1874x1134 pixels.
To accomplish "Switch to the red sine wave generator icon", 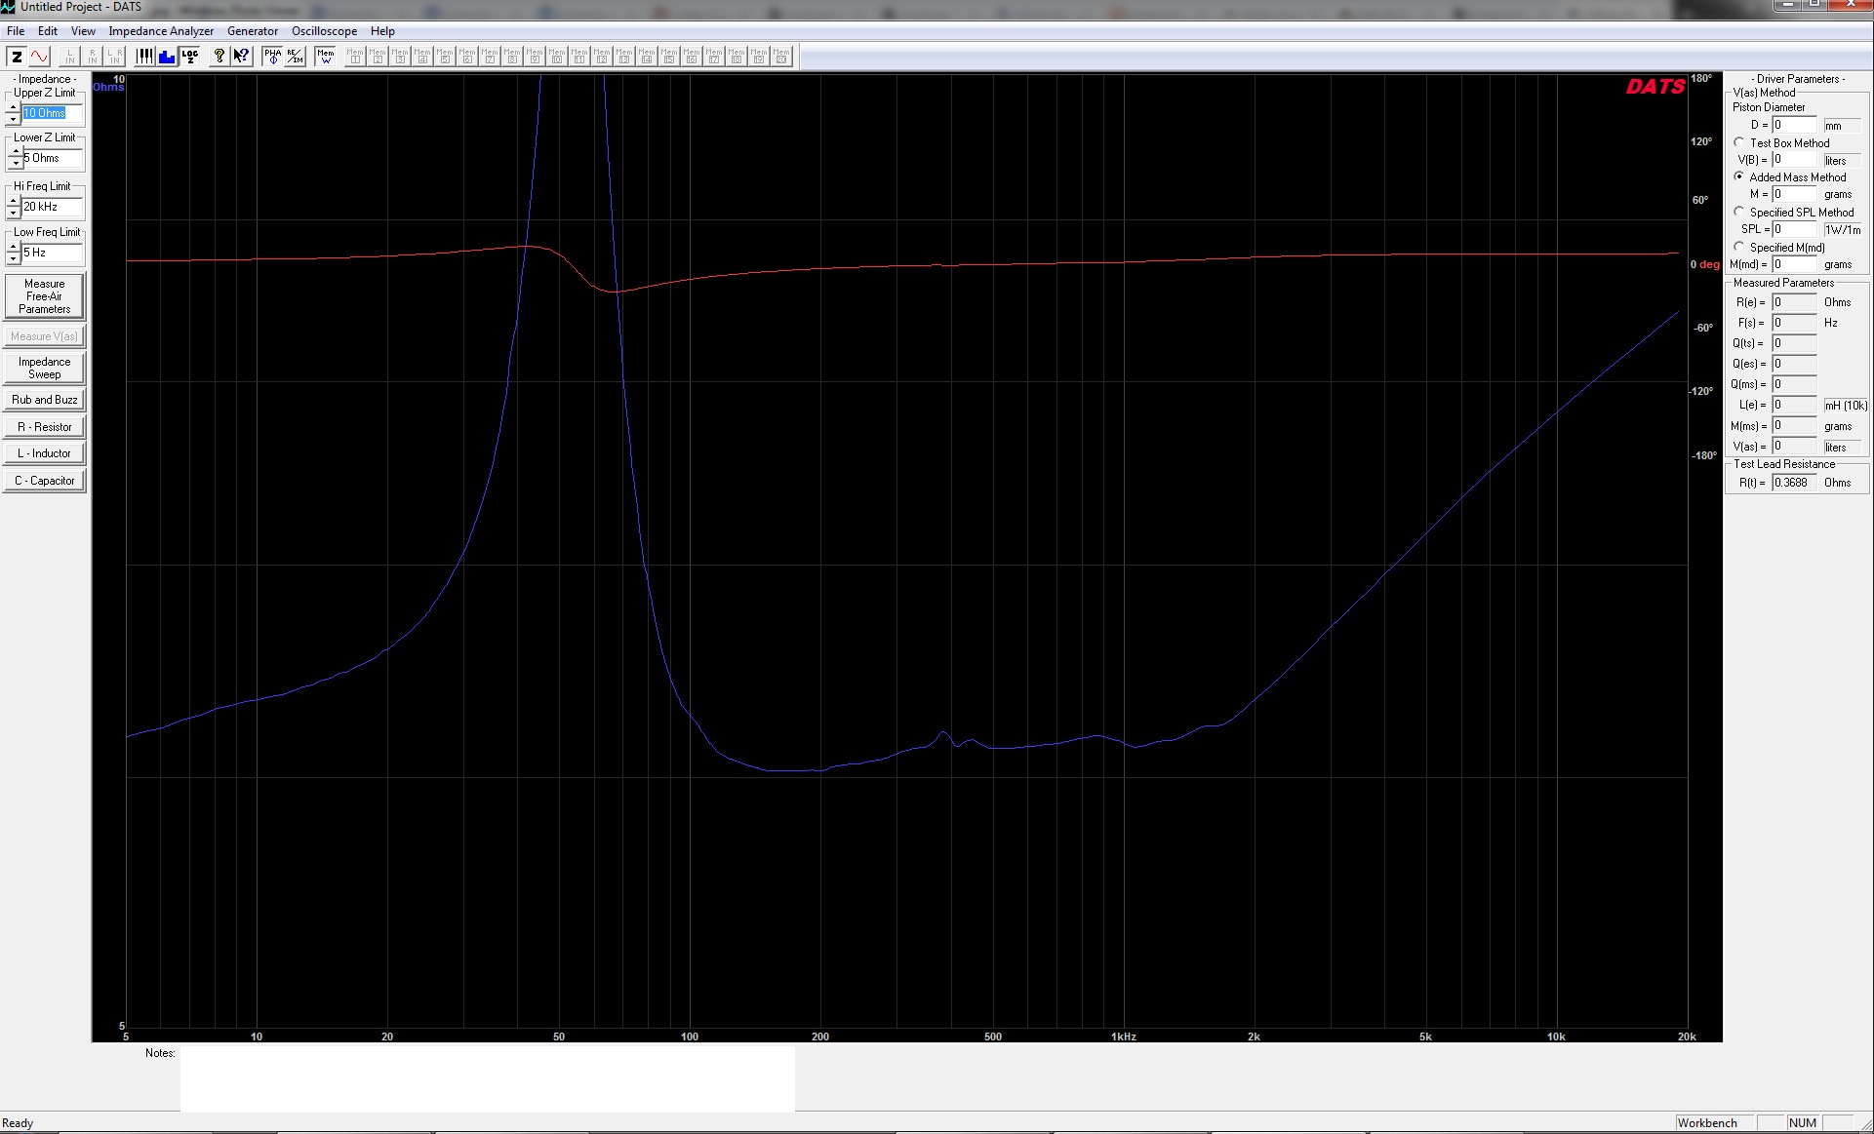I will click(x=39, y=57).
